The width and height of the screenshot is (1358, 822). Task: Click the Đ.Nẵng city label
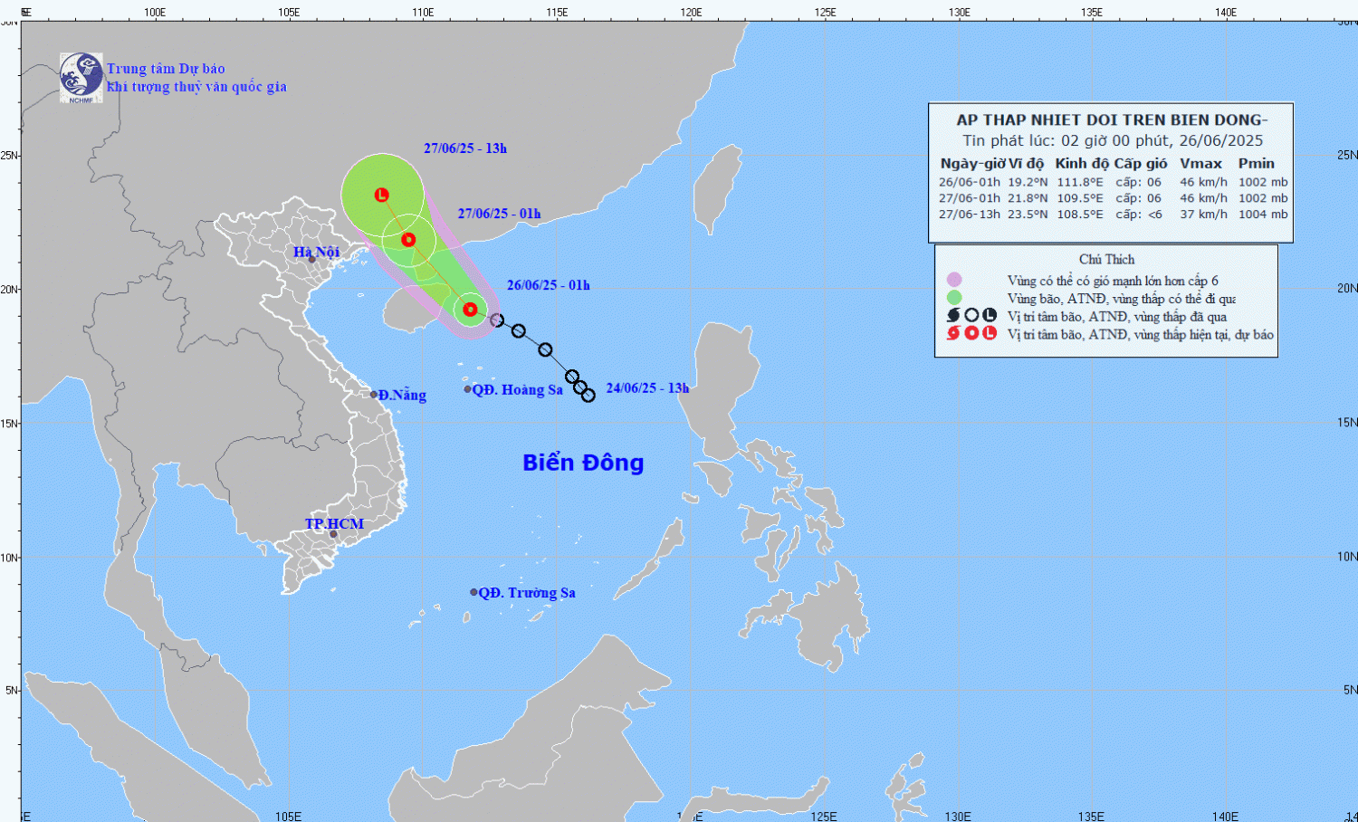pyautogui.click(x=402, y=395)
